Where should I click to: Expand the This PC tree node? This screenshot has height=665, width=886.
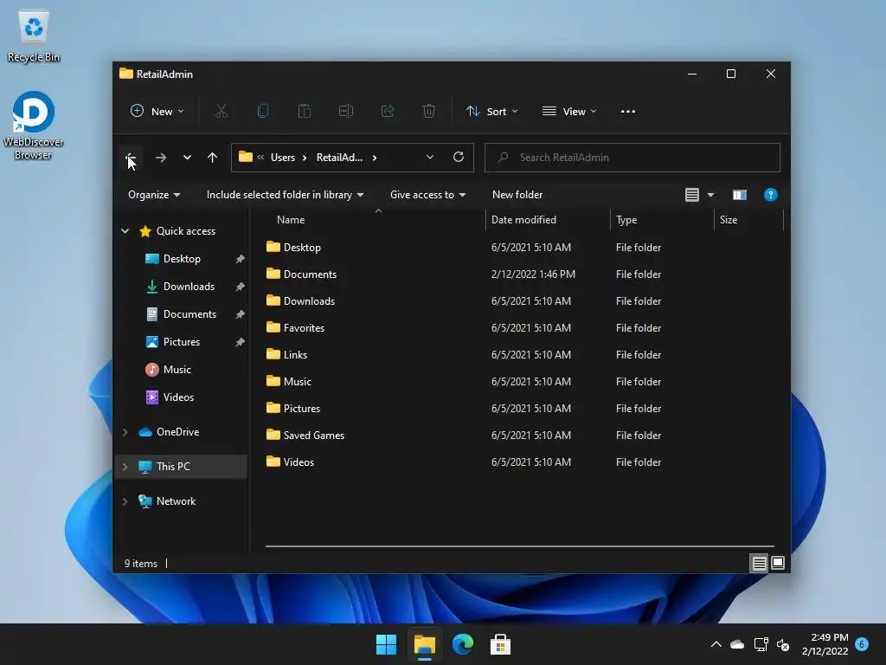click(125, 467)
